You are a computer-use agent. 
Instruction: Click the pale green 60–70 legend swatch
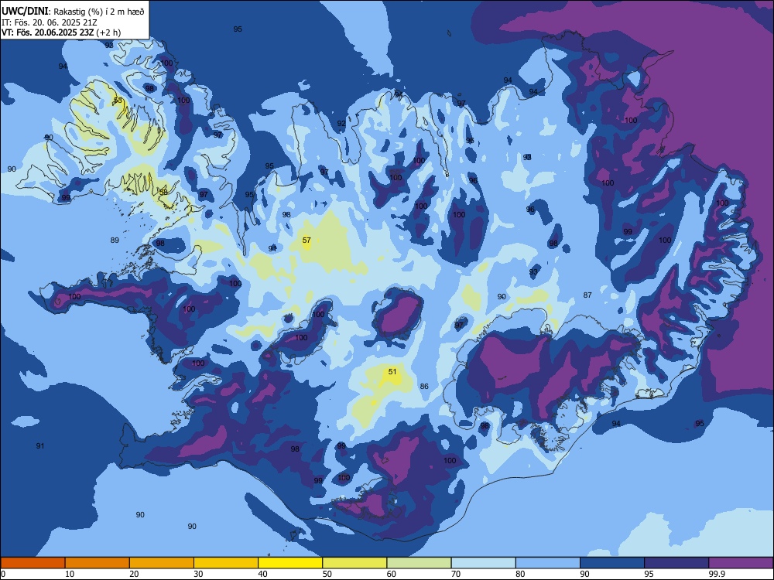pos(419,563)
